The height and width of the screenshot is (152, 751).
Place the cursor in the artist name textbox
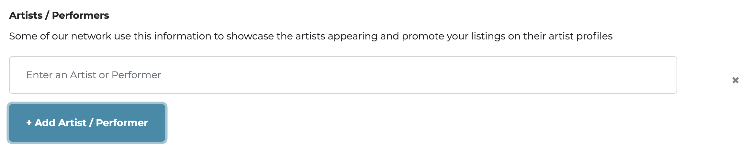click(x=343, y=75)
